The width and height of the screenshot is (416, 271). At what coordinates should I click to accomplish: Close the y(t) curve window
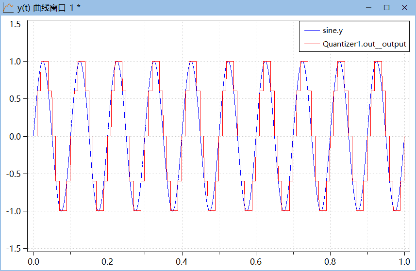[x=404, y=7]
